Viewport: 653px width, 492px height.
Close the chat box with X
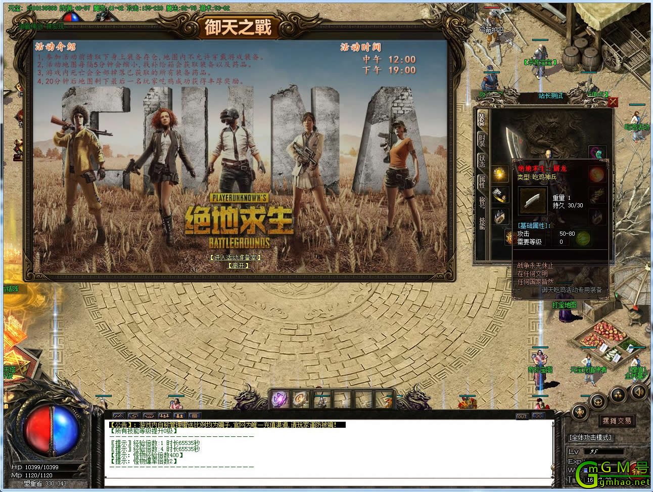coord(537,417)
